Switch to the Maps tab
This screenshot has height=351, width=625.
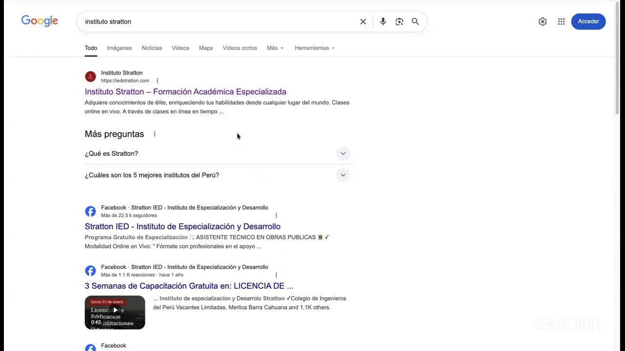[206, 48]
